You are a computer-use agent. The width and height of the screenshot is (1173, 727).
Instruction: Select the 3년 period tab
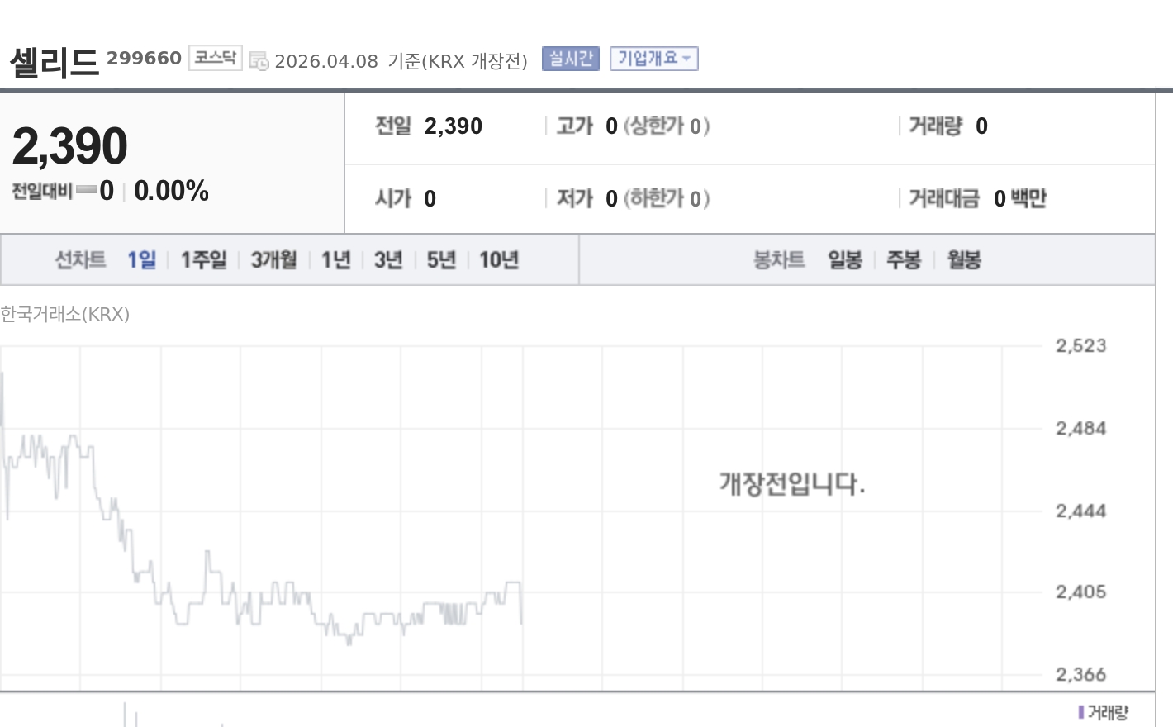[x=387, y=259]
